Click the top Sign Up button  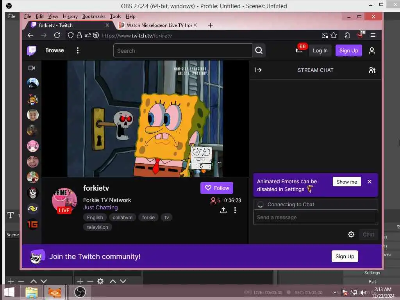click(348, 50)
